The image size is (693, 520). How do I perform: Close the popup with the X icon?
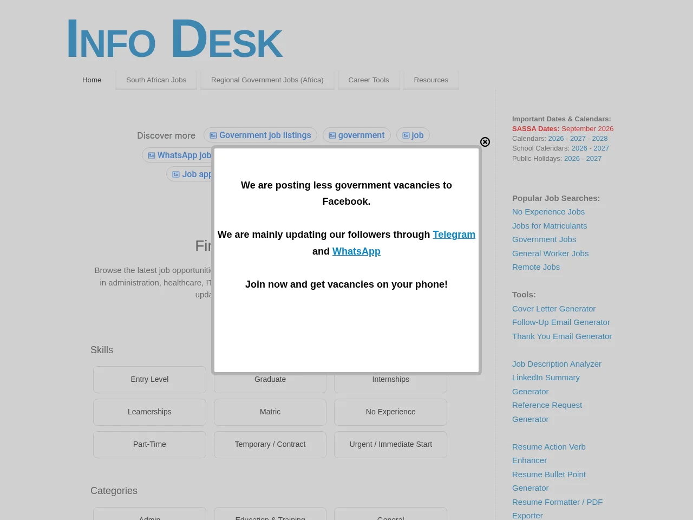[x=485, y=142]
